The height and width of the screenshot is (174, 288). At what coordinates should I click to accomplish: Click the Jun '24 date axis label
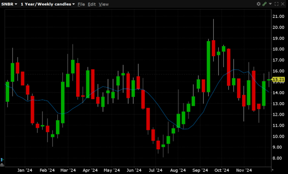pyautogui.click(x=134, y=170)
